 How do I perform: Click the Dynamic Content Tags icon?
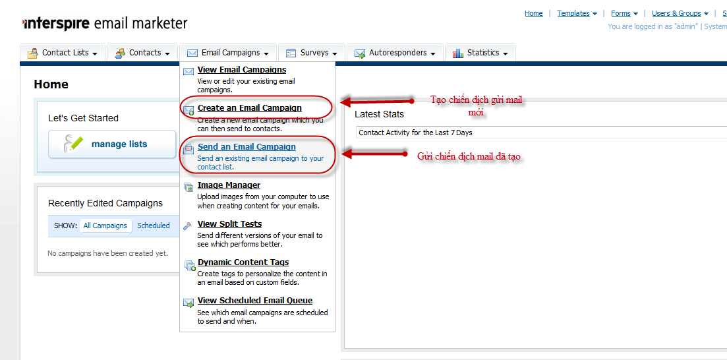coord(189,265)
